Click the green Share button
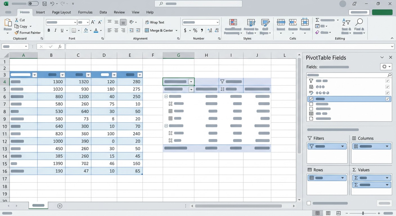The width and height of the screenshot is (396, 216). click(x=382, y=12)
